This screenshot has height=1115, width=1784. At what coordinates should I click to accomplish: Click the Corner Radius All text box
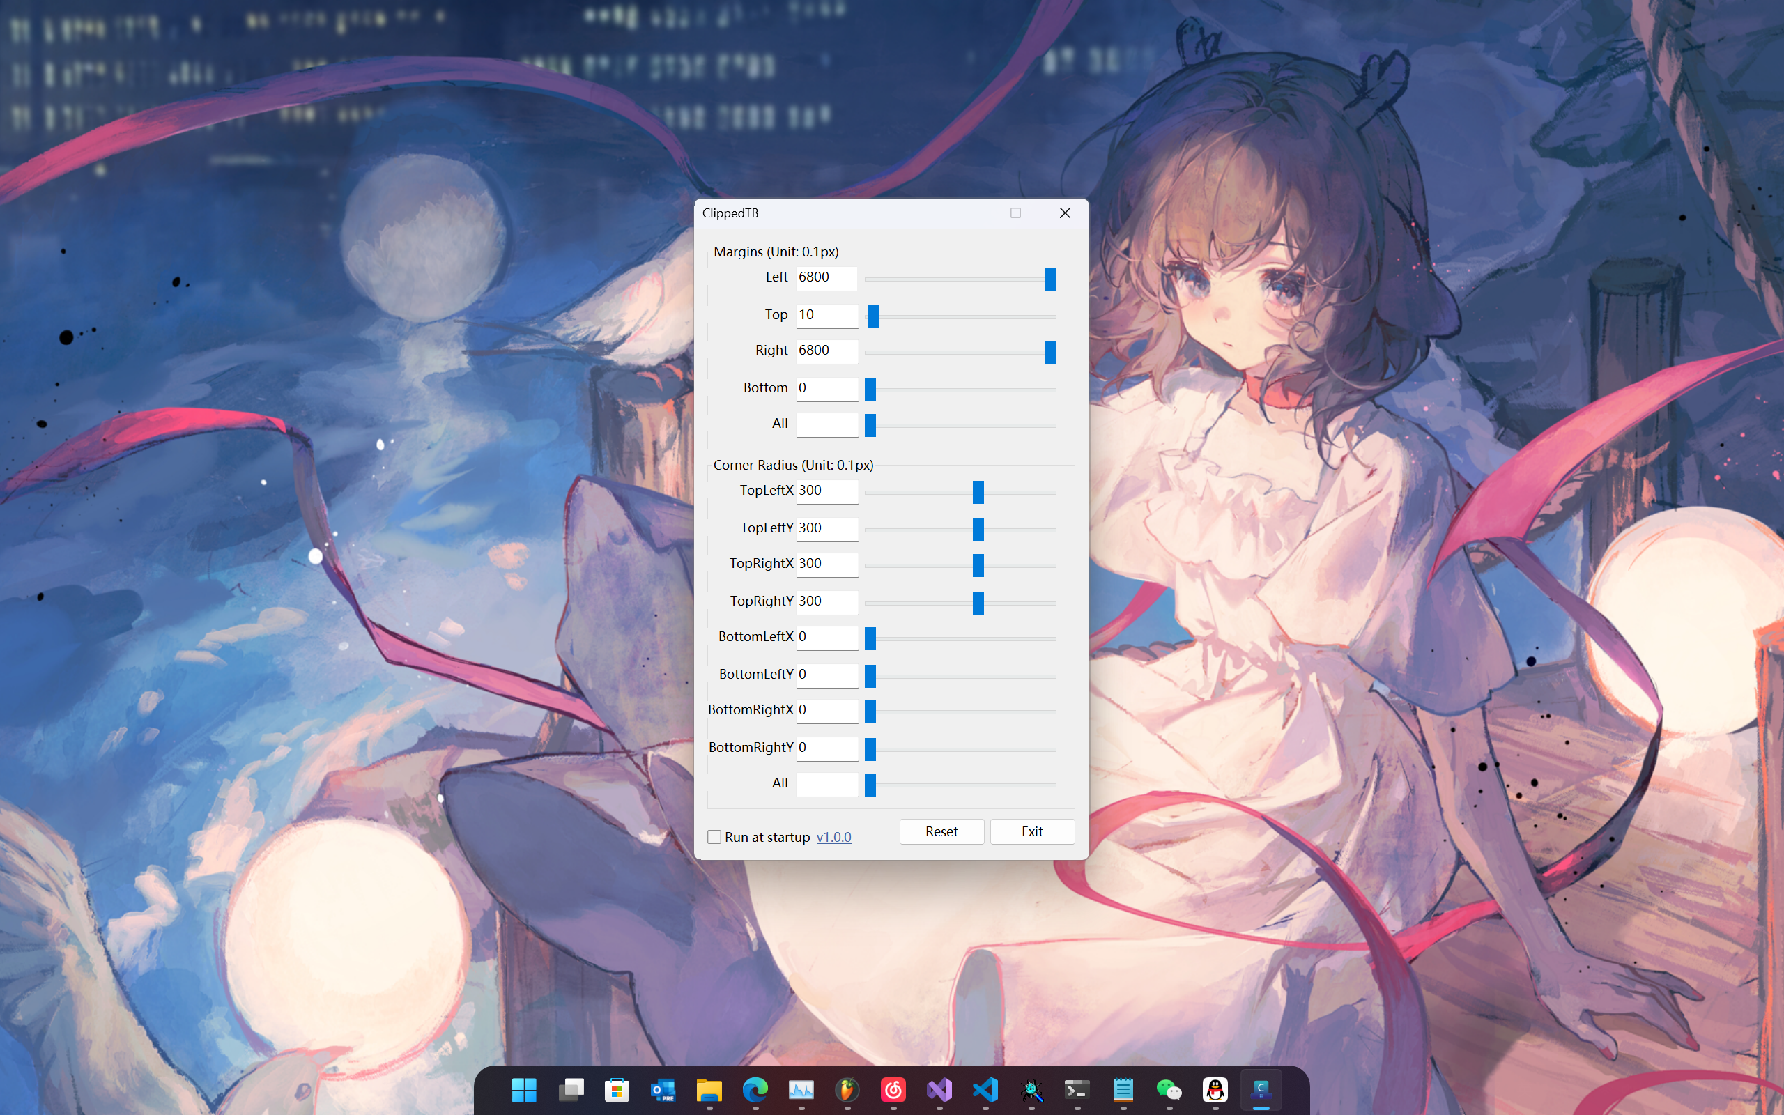pyautogui.click(x=826, y=784)
